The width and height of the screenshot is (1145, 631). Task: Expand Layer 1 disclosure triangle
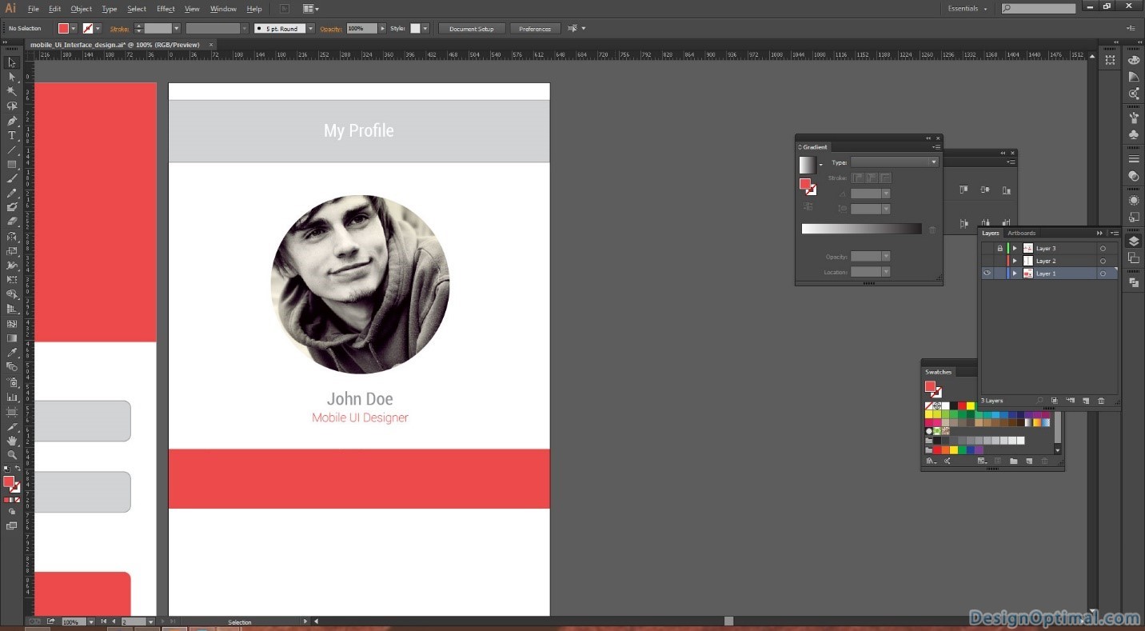(x=1015, y=274)
